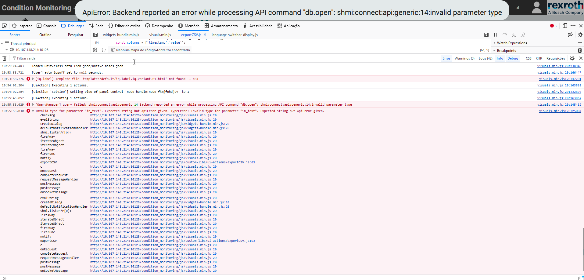Expand the Watch Expressions section
The width and height of the screenshot is (584, 280).
click(x=494, y=43)
